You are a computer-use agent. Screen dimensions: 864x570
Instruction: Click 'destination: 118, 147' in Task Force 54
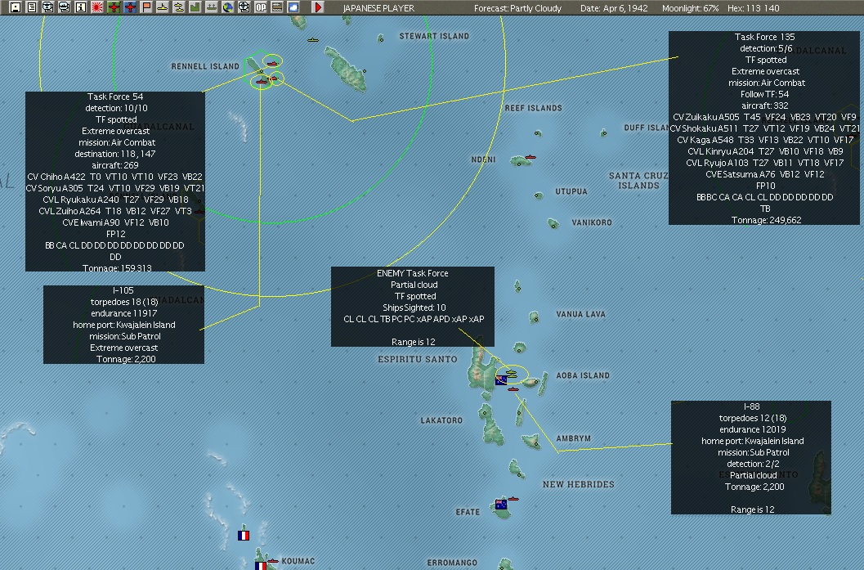tap(115, 154)
